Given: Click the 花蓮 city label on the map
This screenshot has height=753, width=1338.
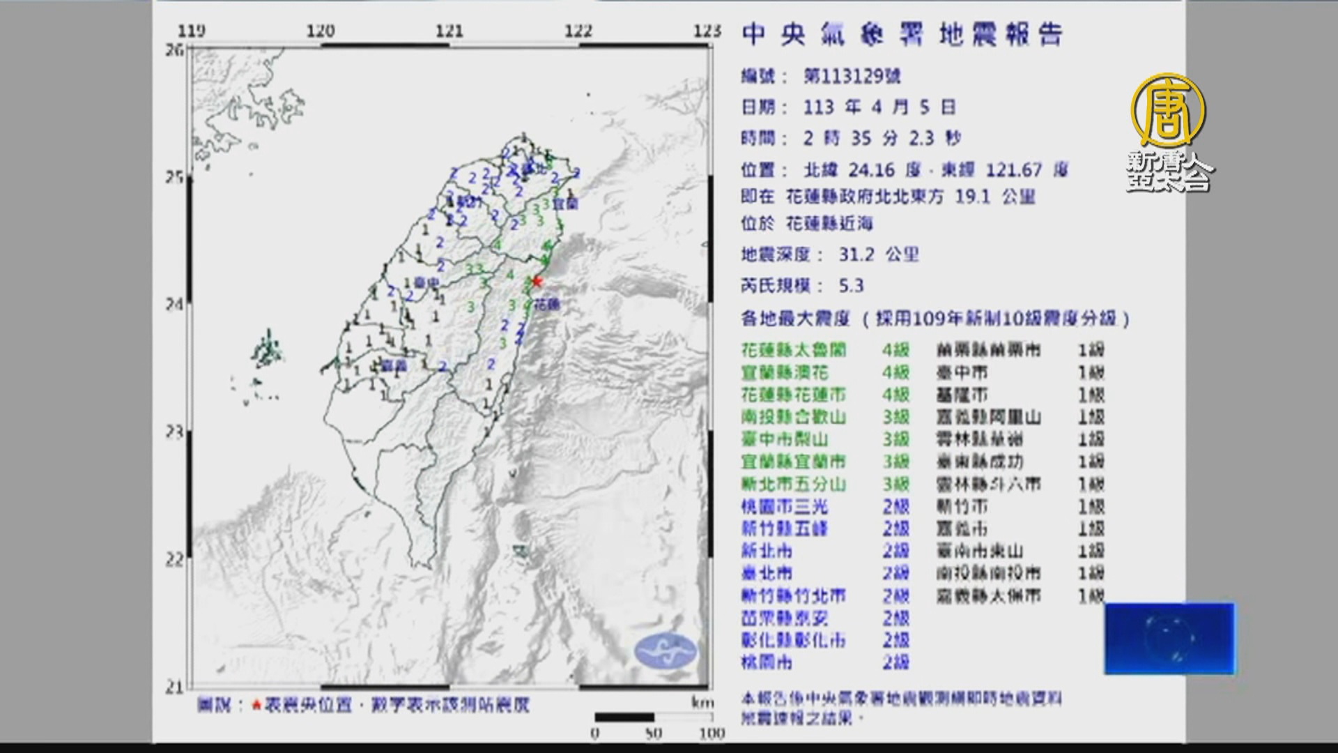Looking at the screenshot, I should click(548, 304).
